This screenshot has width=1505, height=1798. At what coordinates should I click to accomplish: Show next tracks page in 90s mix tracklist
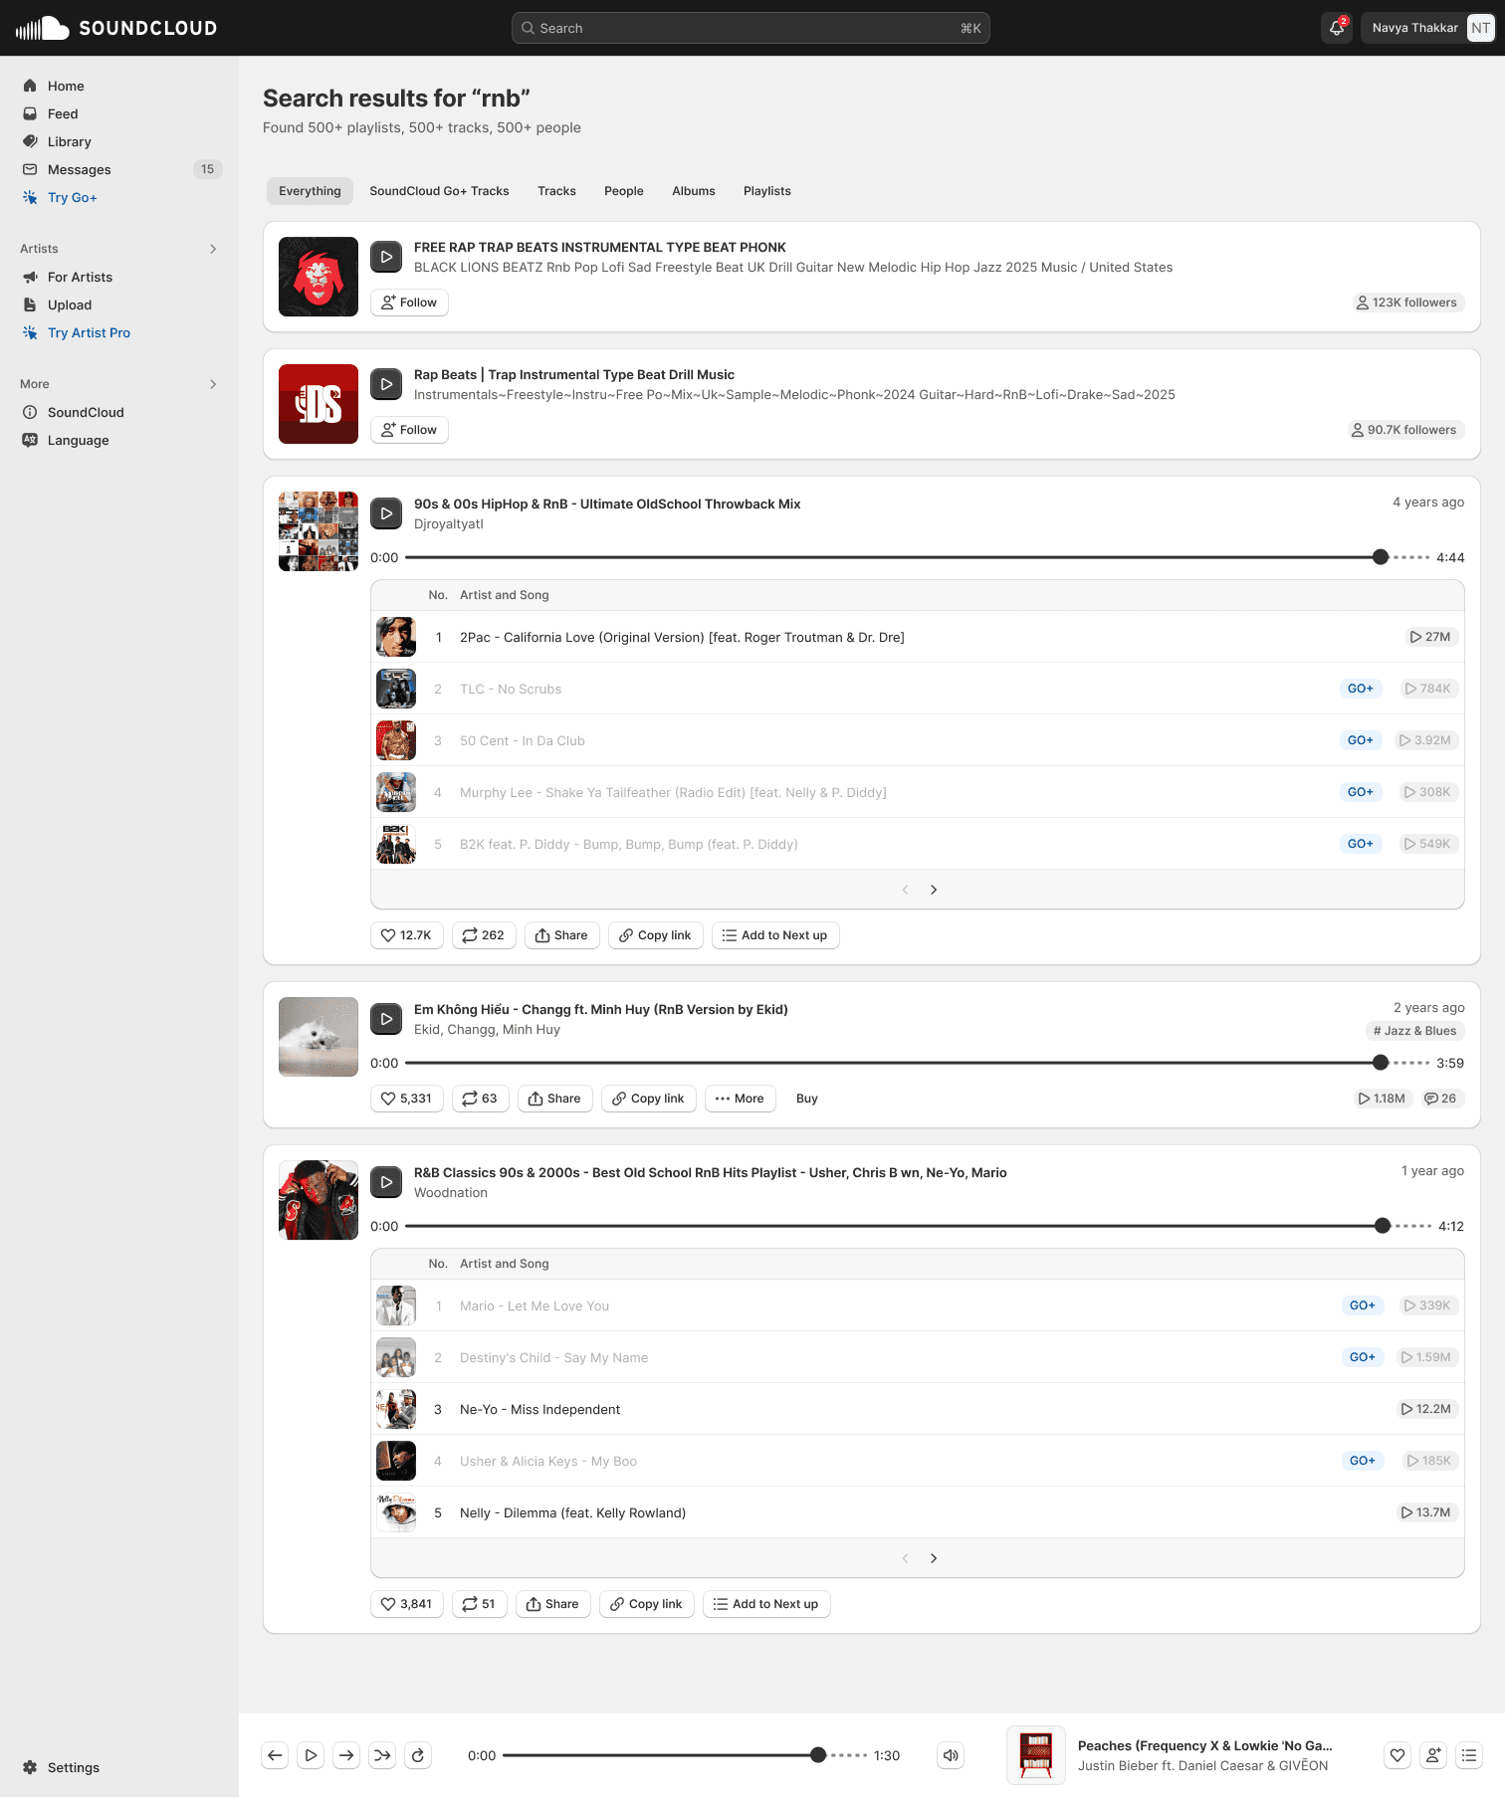(x=934, y=890)
